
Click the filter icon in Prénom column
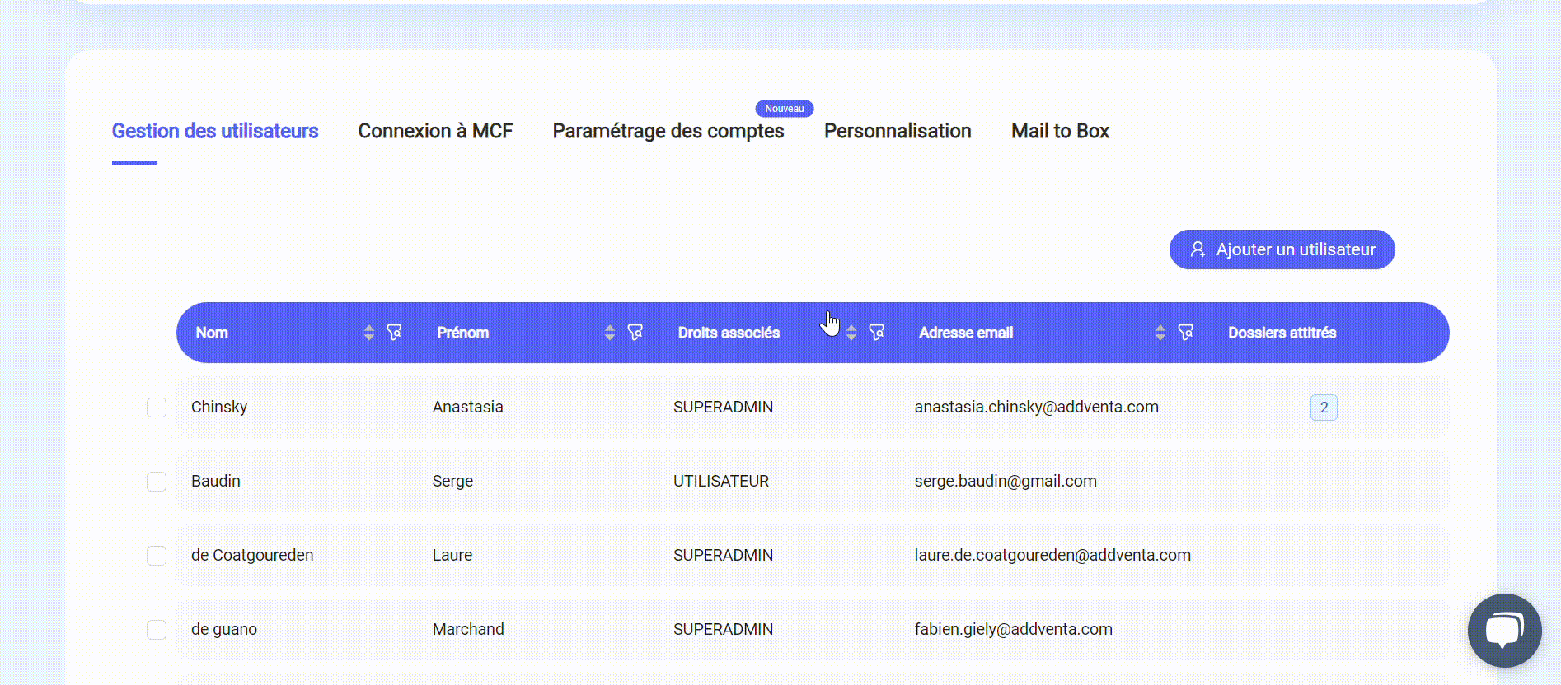point(635,333)
